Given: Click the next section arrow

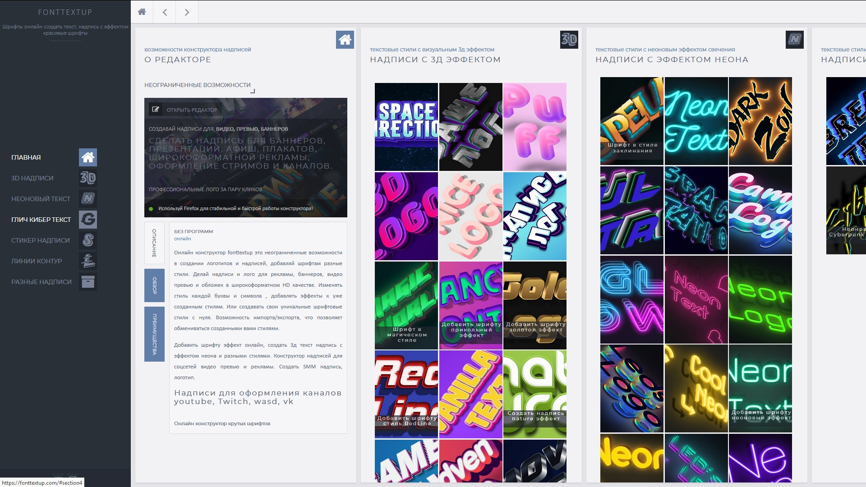Looking at the screenshot, I should [187, 12].
